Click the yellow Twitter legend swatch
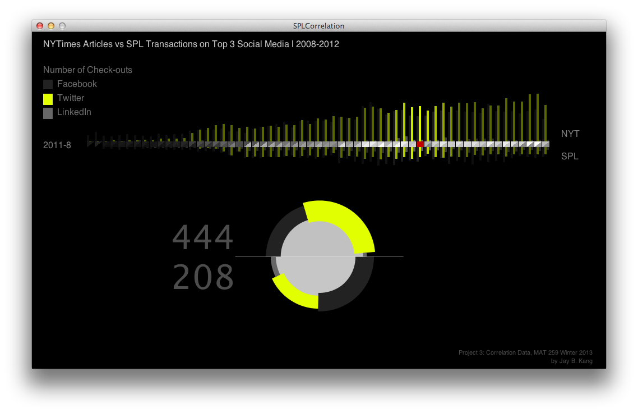The width and height of the screenshot is (638, 413). (48, 99)
